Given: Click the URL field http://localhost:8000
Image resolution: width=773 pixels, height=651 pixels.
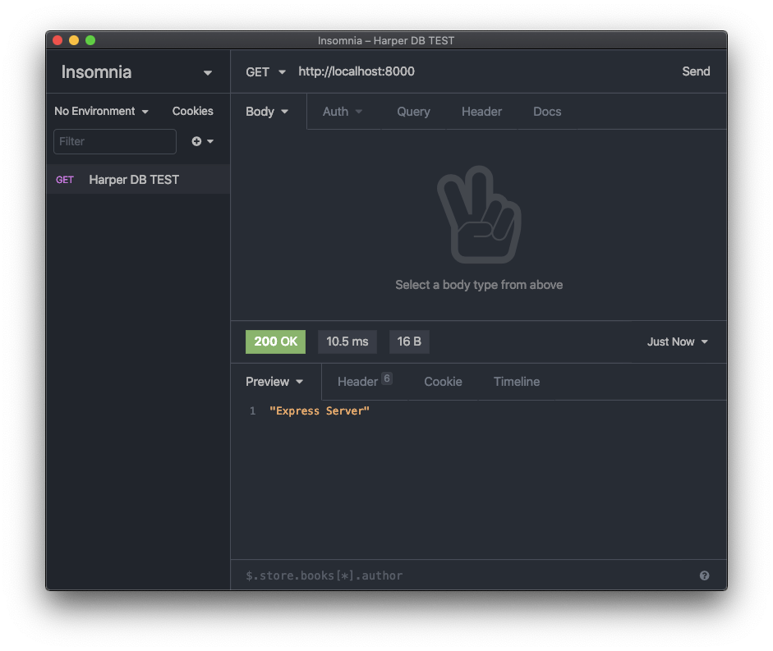Looking at the screenshot, I should (x=356, y=71).
